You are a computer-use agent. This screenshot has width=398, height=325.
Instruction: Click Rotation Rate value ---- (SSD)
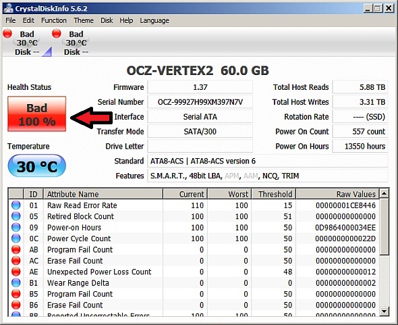pos(360,117)
